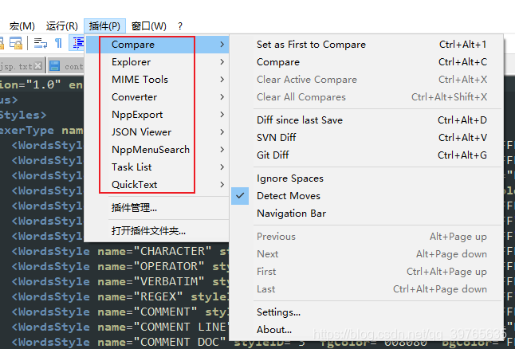The image size is (515, 349).
Task: Open the Compare About... dialog
Action: coord(367,330)
